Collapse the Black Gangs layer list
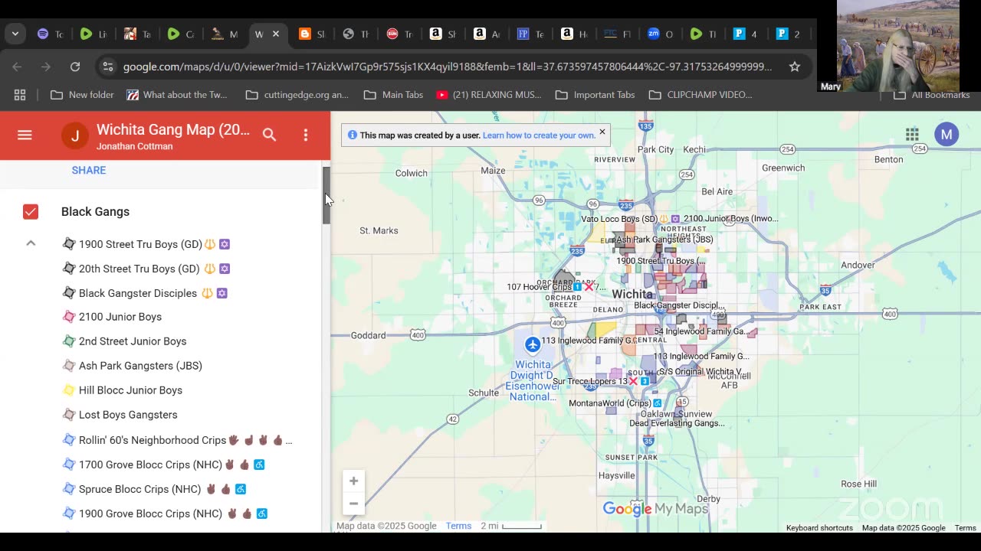Viewport: 981px width, 551px height. click(x=31, y=243)
